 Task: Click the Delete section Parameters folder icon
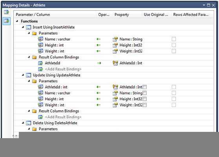35,129
